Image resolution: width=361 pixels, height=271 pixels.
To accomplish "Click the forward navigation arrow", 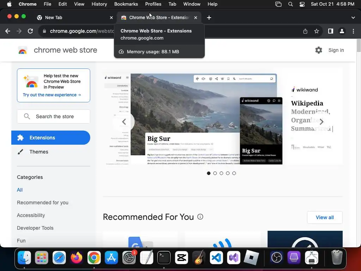I will pos(19,31).
